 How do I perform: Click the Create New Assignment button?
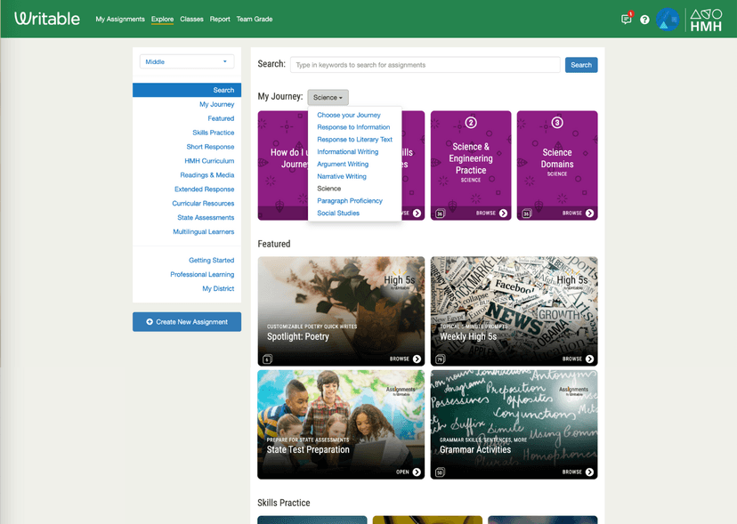[x=186, y=321]
